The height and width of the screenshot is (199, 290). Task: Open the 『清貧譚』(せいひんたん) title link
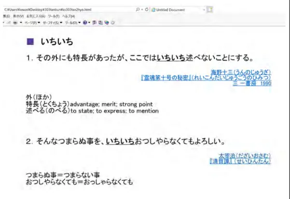point(240,161)
